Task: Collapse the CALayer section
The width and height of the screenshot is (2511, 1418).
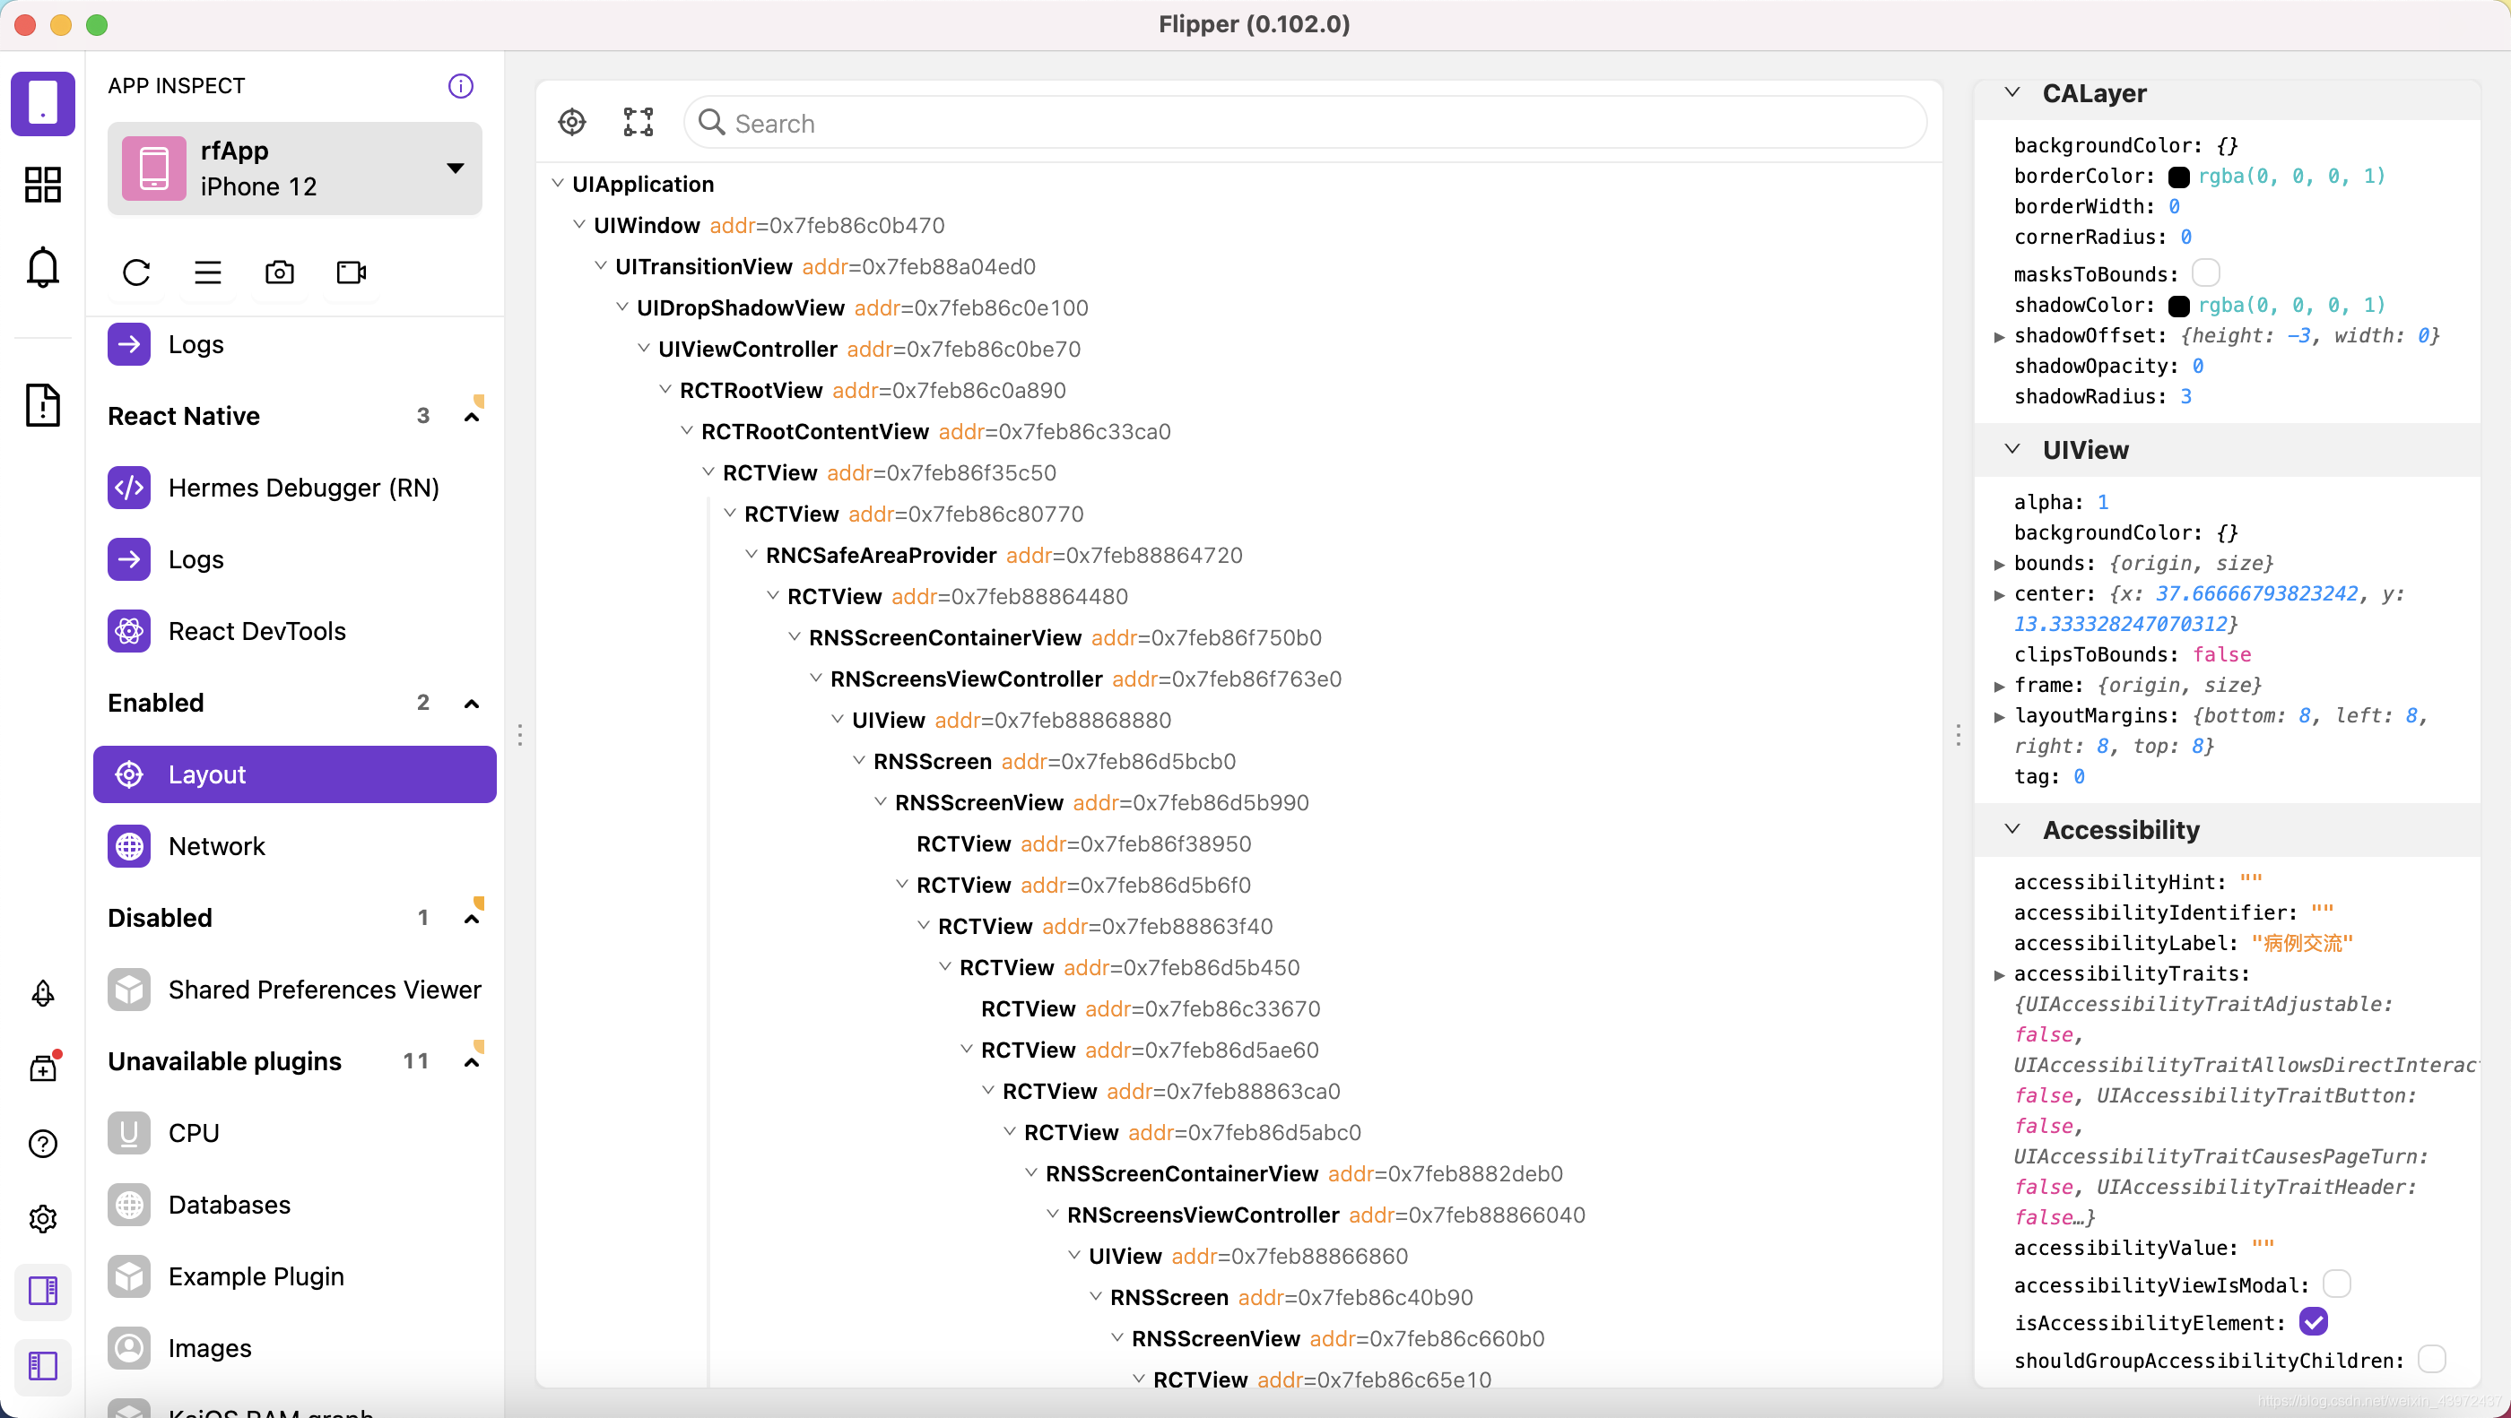Action: pos(2011,92)
